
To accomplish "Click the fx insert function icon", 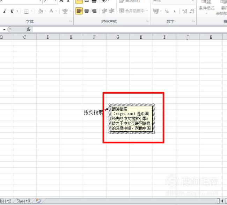I will (28, 29).
